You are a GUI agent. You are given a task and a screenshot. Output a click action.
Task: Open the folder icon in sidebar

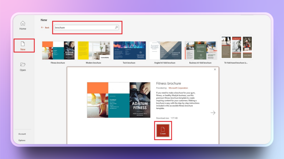23,65
